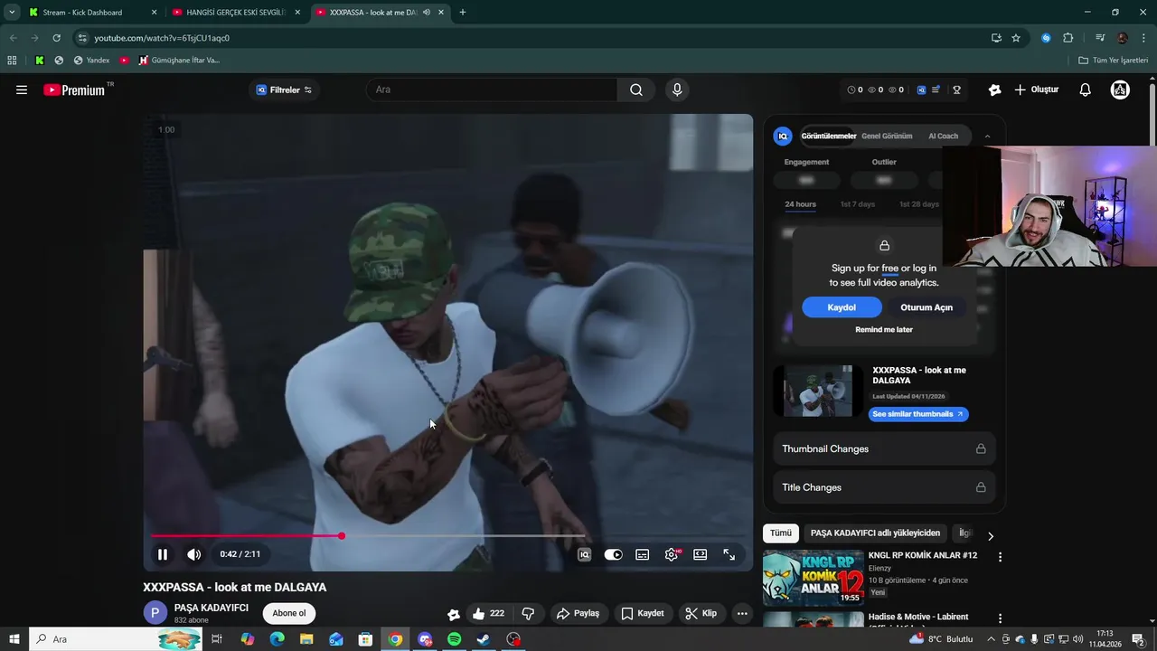Seek using the video progress bar handle
Image resolution: width=1157 pixels, height=651 pixels.
click(x=342, y=536)
